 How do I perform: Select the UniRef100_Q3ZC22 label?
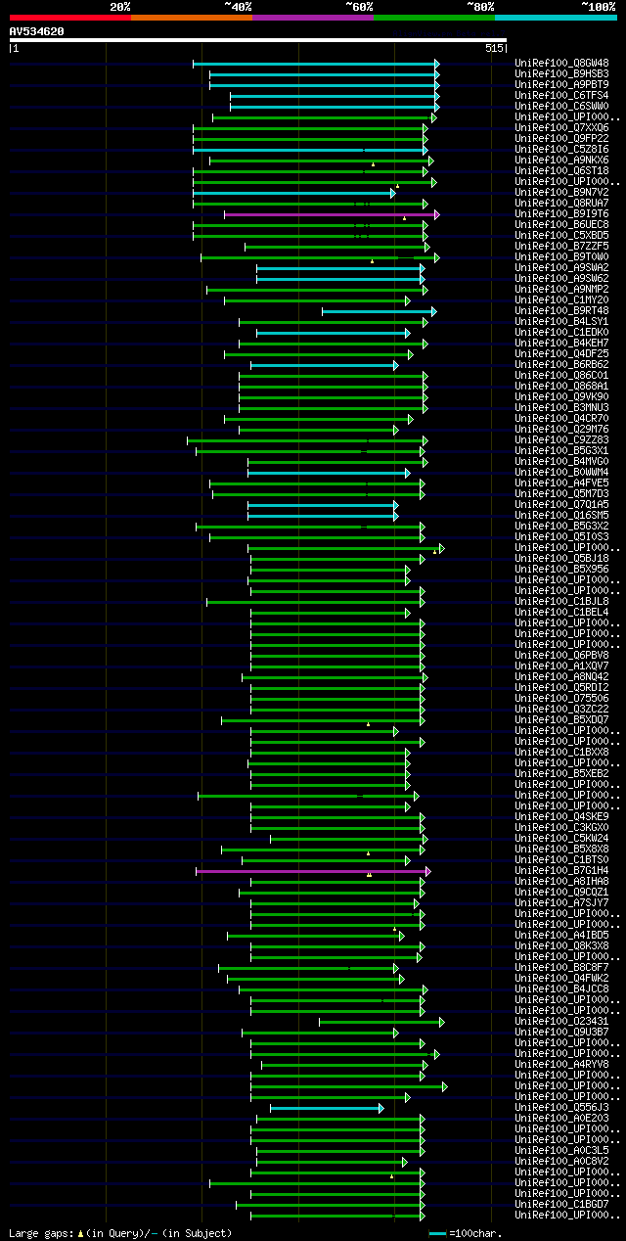click(562, 709)
